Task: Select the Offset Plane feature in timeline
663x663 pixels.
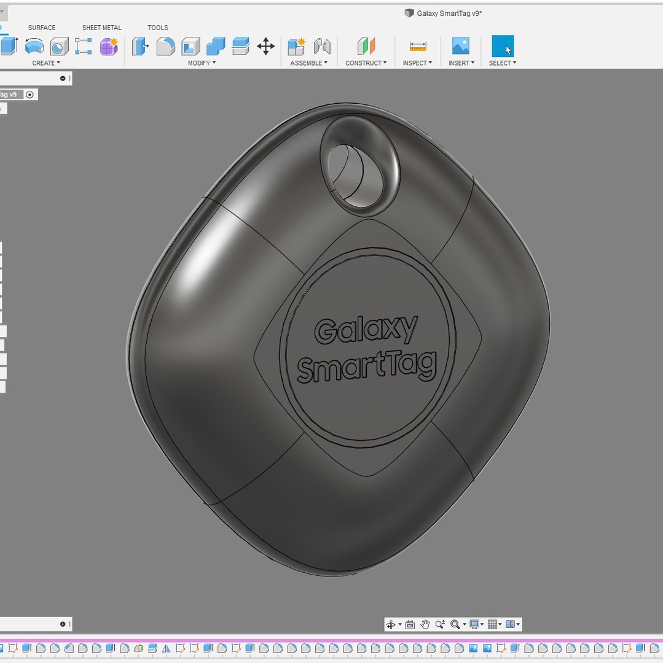Action: (152, 648)
